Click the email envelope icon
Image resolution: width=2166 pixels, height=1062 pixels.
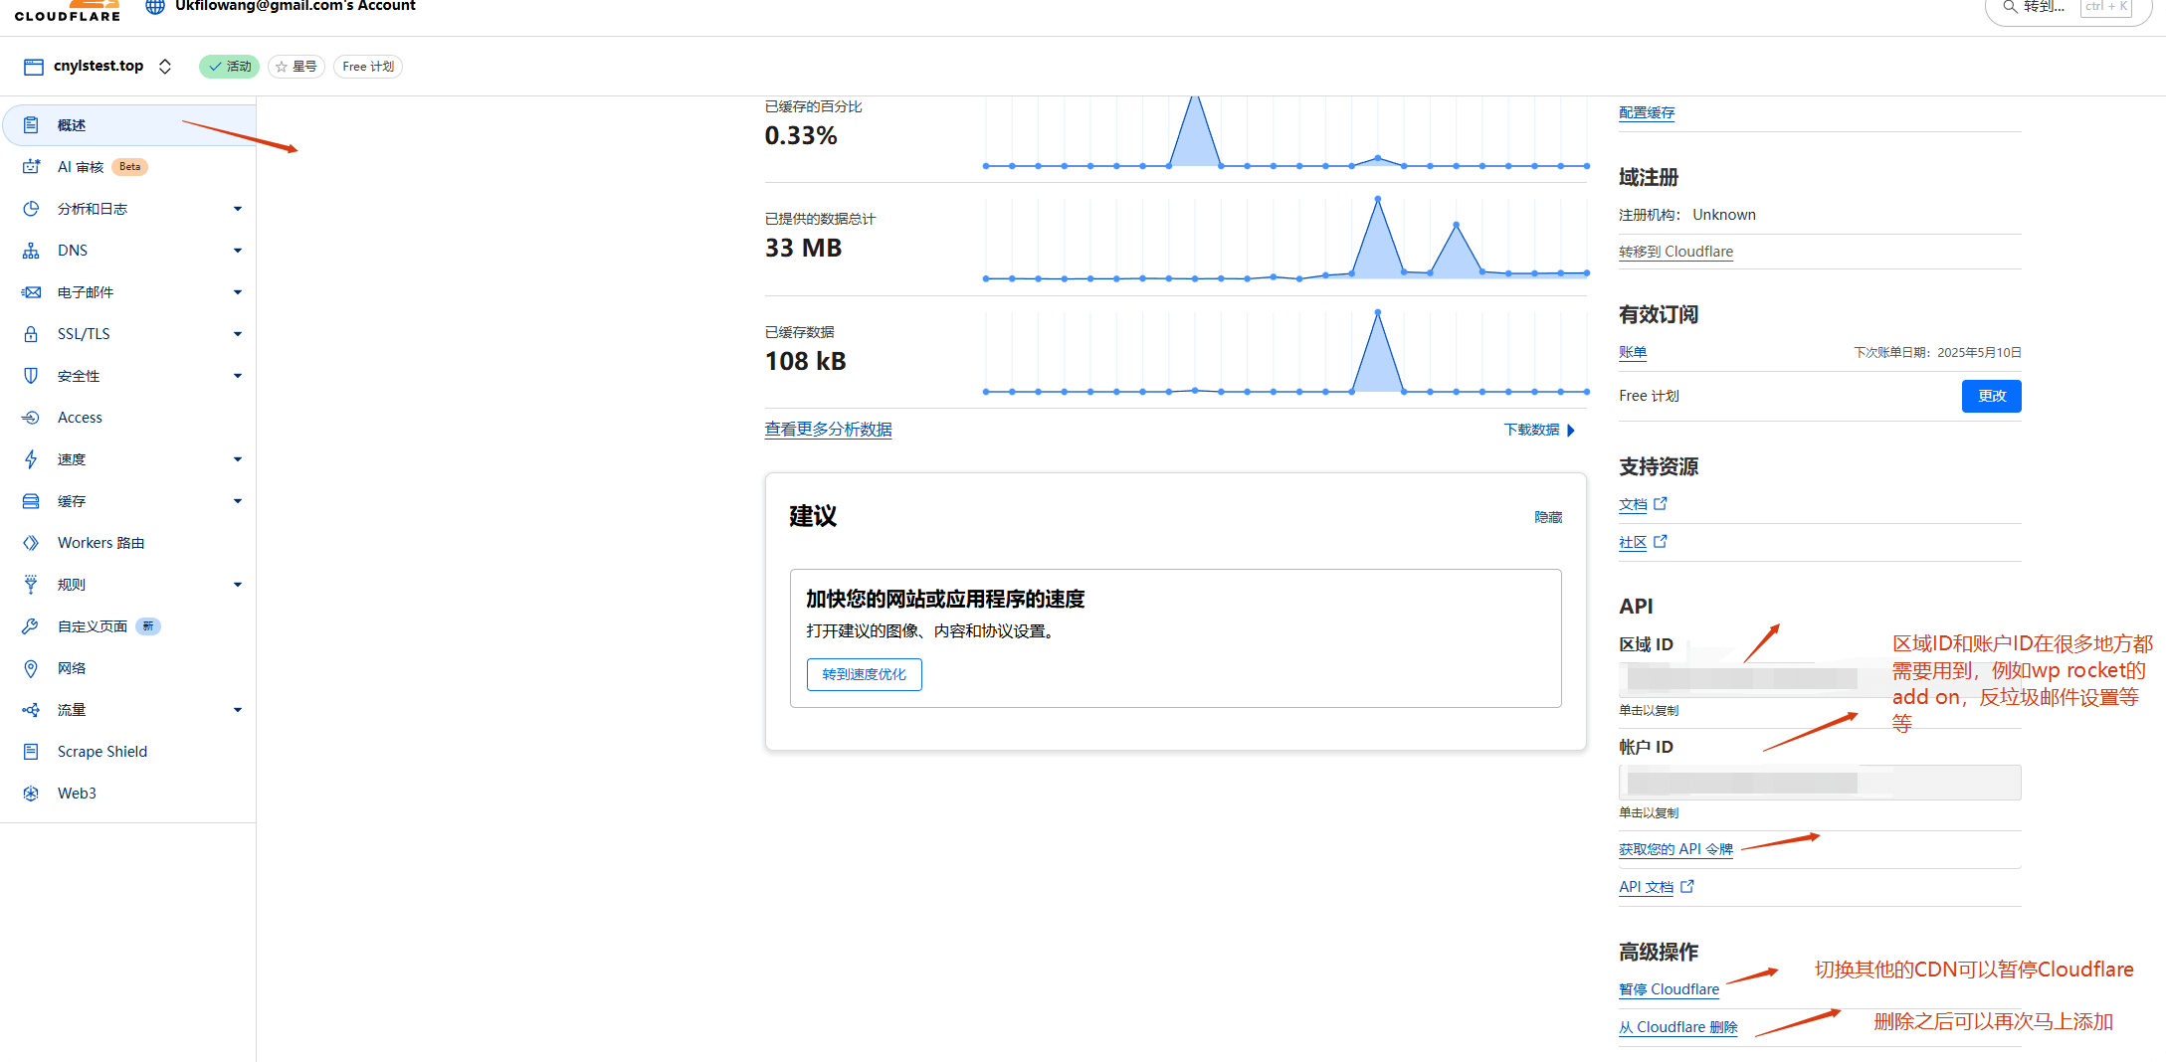(31, 292)
